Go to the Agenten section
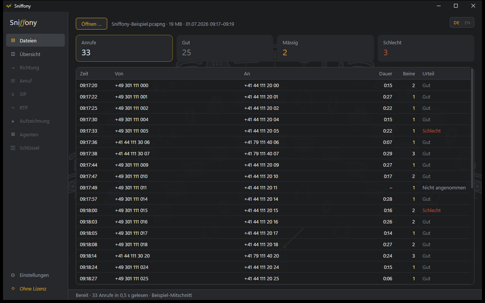This screenshot has height=303, width=485. 35,134
